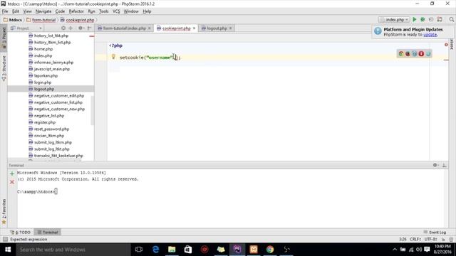The image size is (456, 256).
Task: Close the cookieprint.php tab
Action: (194, 28)
